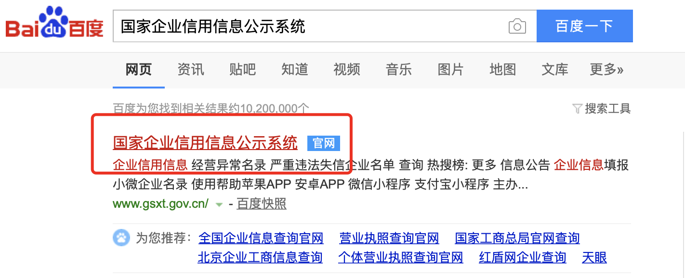This screenshot has height=278, width=685.
Task: Expand the 更多» menu
Action: coord(606,70)
